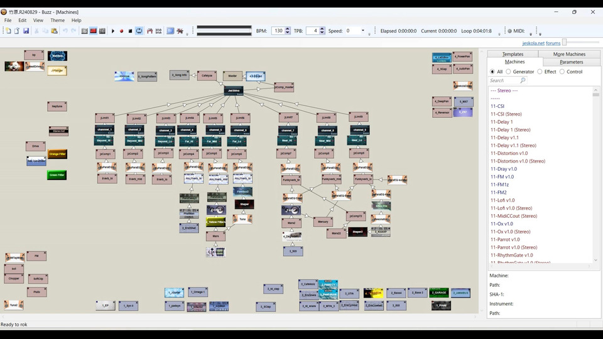
Task: Click the blah blah text toolbar icon
Action: (158, 31)
